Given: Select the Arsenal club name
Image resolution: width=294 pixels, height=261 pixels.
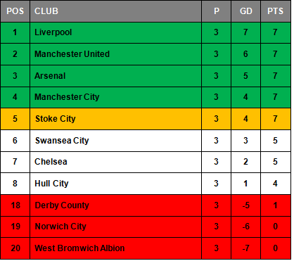Looking at the screenshot, I should (x=50, y=76).
